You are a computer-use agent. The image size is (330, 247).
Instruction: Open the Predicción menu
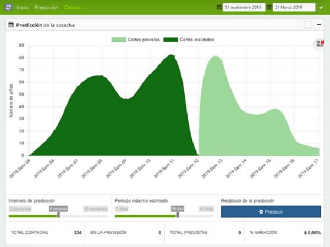click(x=46, y=8)
